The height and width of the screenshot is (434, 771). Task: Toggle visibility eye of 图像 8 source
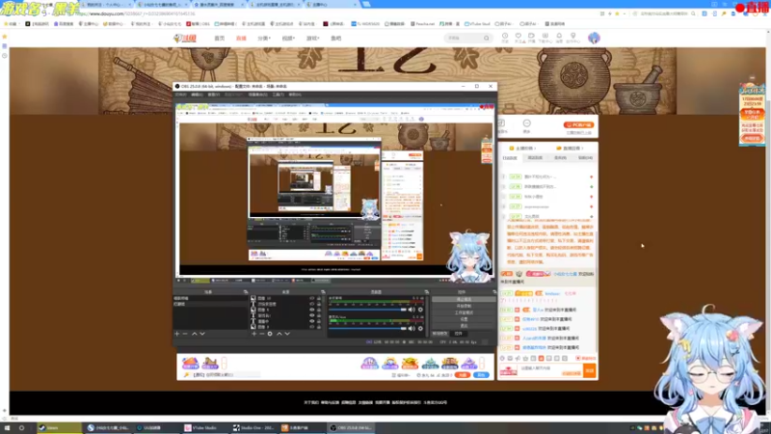[311, 327]
